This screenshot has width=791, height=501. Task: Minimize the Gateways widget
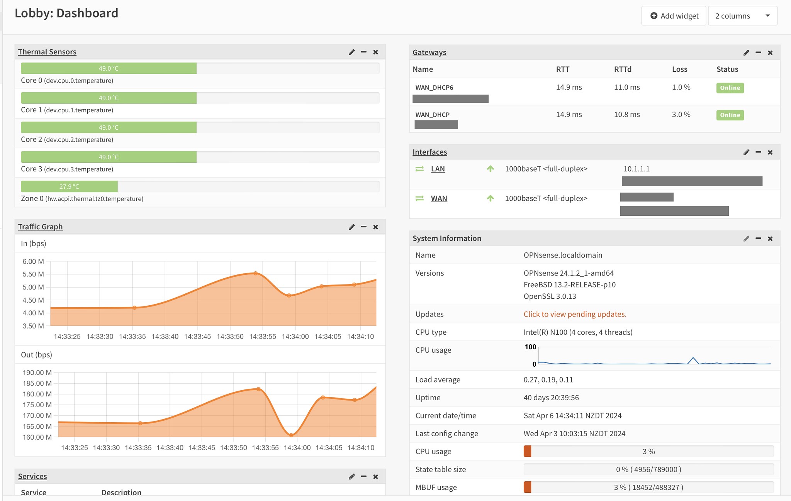click(758, 52)
